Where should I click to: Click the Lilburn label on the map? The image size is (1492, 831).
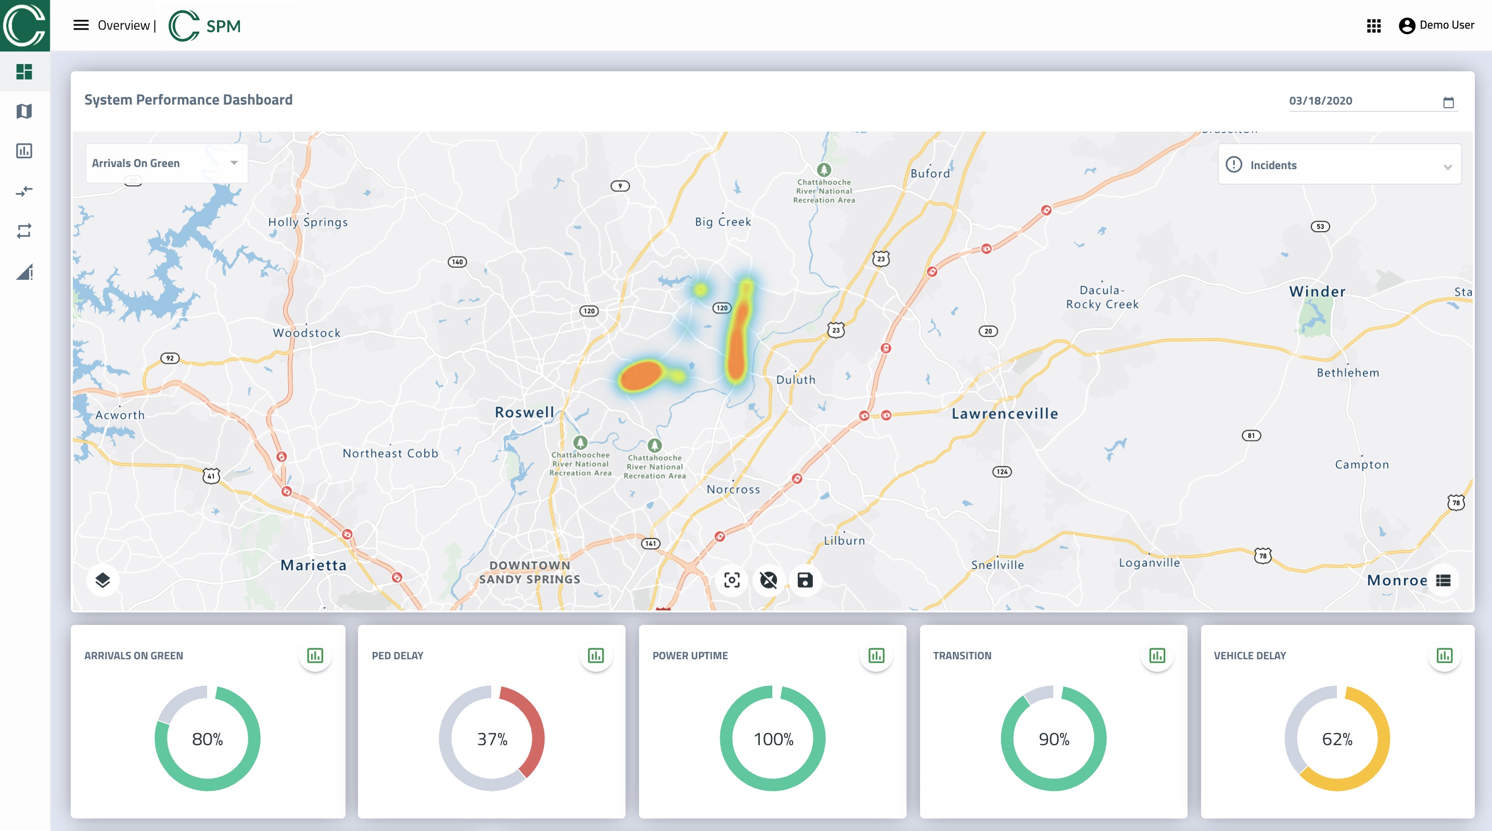tap(844, 541)
